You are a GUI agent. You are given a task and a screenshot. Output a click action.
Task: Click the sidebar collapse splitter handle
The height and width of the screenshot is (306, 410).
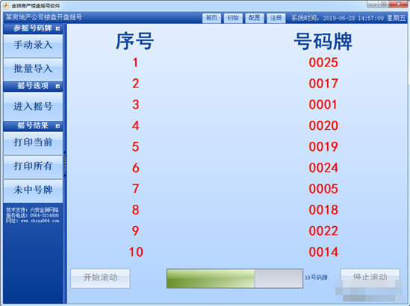point(64,164)
